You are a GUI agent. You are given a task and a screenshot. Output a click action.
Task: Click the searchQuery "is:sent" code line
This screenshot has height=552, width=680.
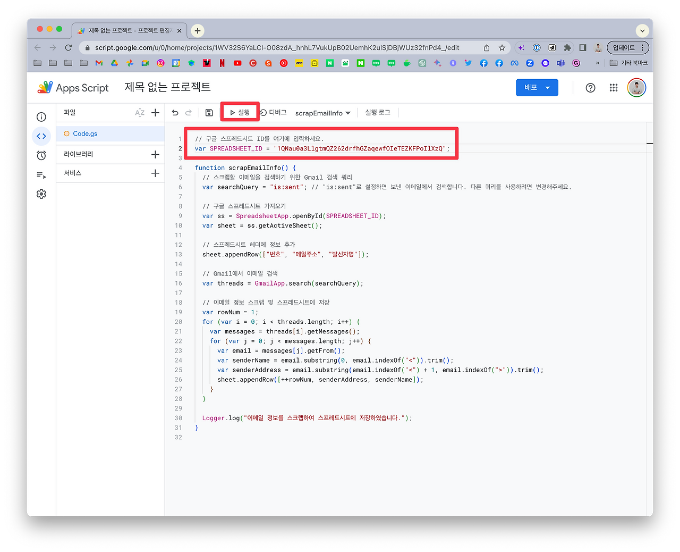point(387,187)
